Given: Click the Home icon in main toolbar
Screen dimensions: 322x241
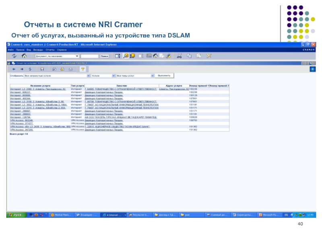Looking at the screenshot, I should [x=24, y=56].
